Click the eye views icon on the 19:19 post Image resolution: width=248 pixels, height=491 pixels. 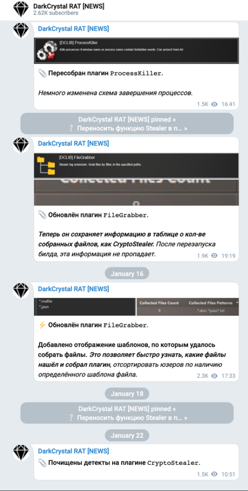pos(214,256)
